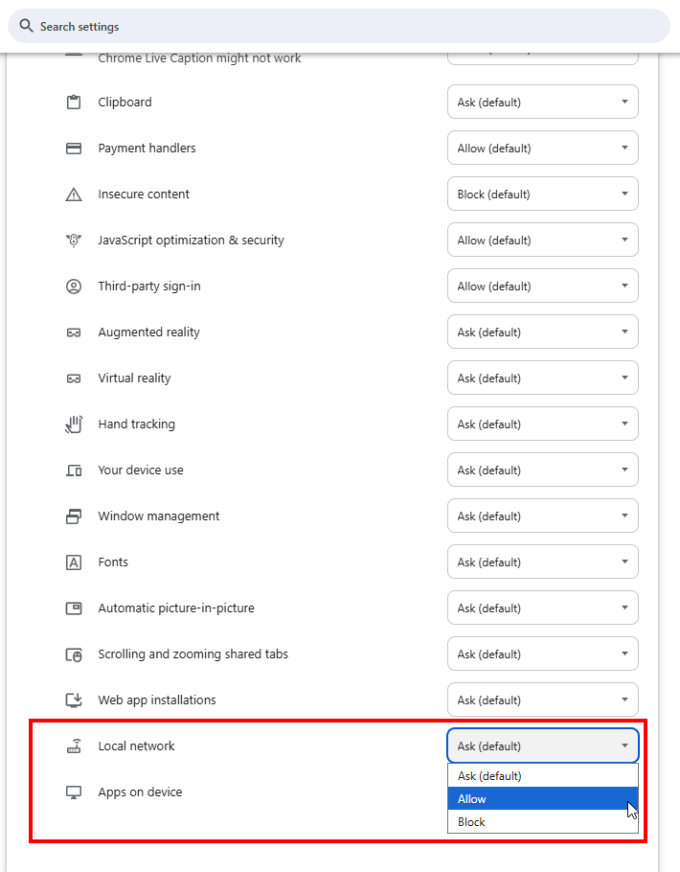This screenshot has width=680, height=872.
Task: Click the search magnifier icon
Action: click(x=26, y=26)
